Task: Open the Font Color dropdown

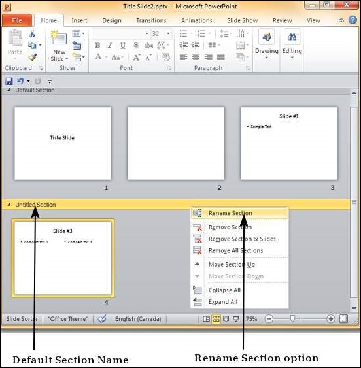Action: point(101,57)
